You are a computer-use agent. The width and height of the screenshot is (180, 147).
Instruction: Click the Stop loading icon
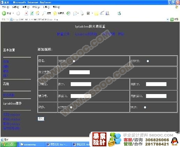click(x=27, y=13)
